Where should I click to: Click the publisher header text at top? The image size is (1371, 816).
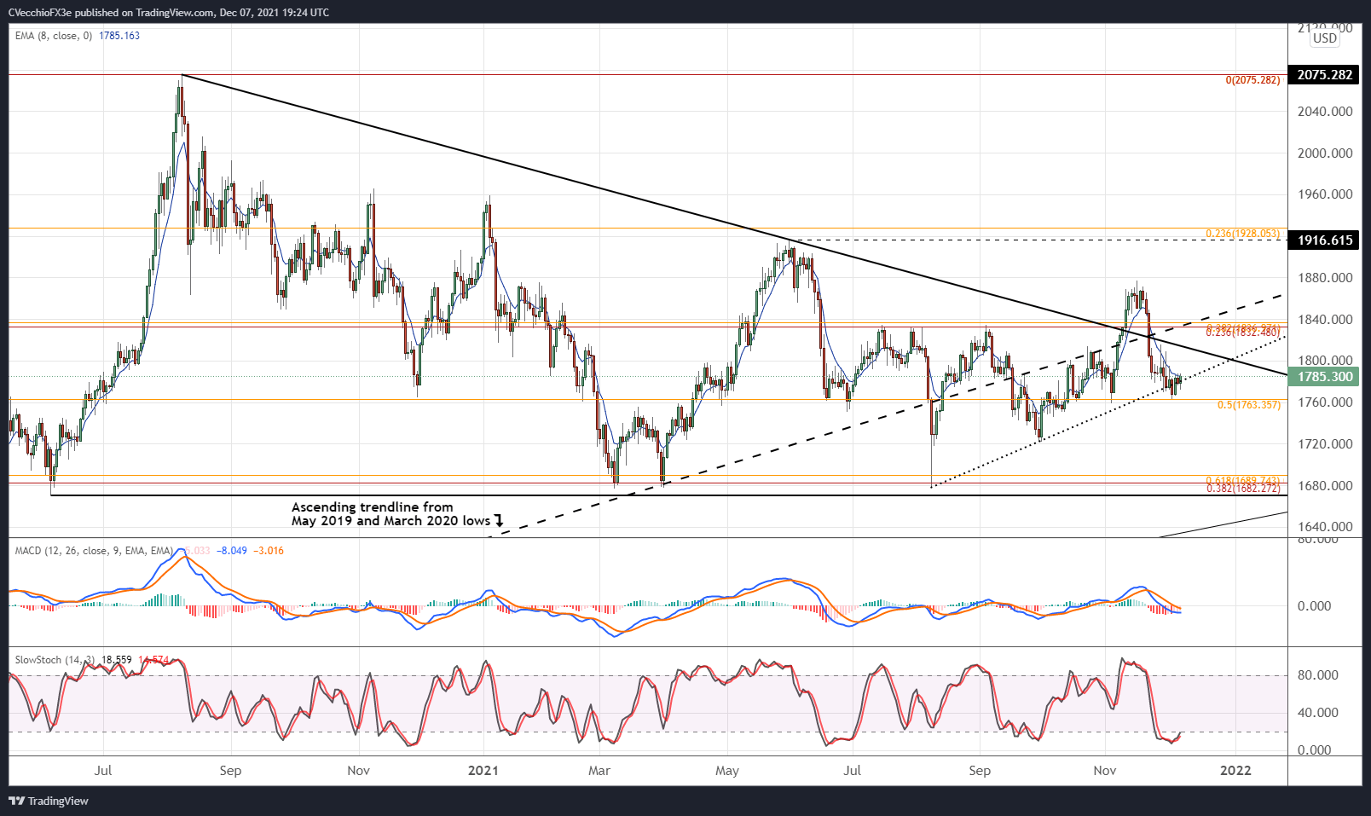click(168, 13)
